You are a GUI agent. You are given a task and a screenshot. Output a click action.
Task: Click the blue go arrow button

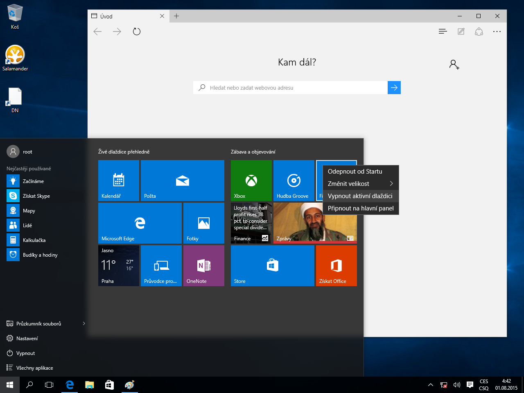point(394,88)
